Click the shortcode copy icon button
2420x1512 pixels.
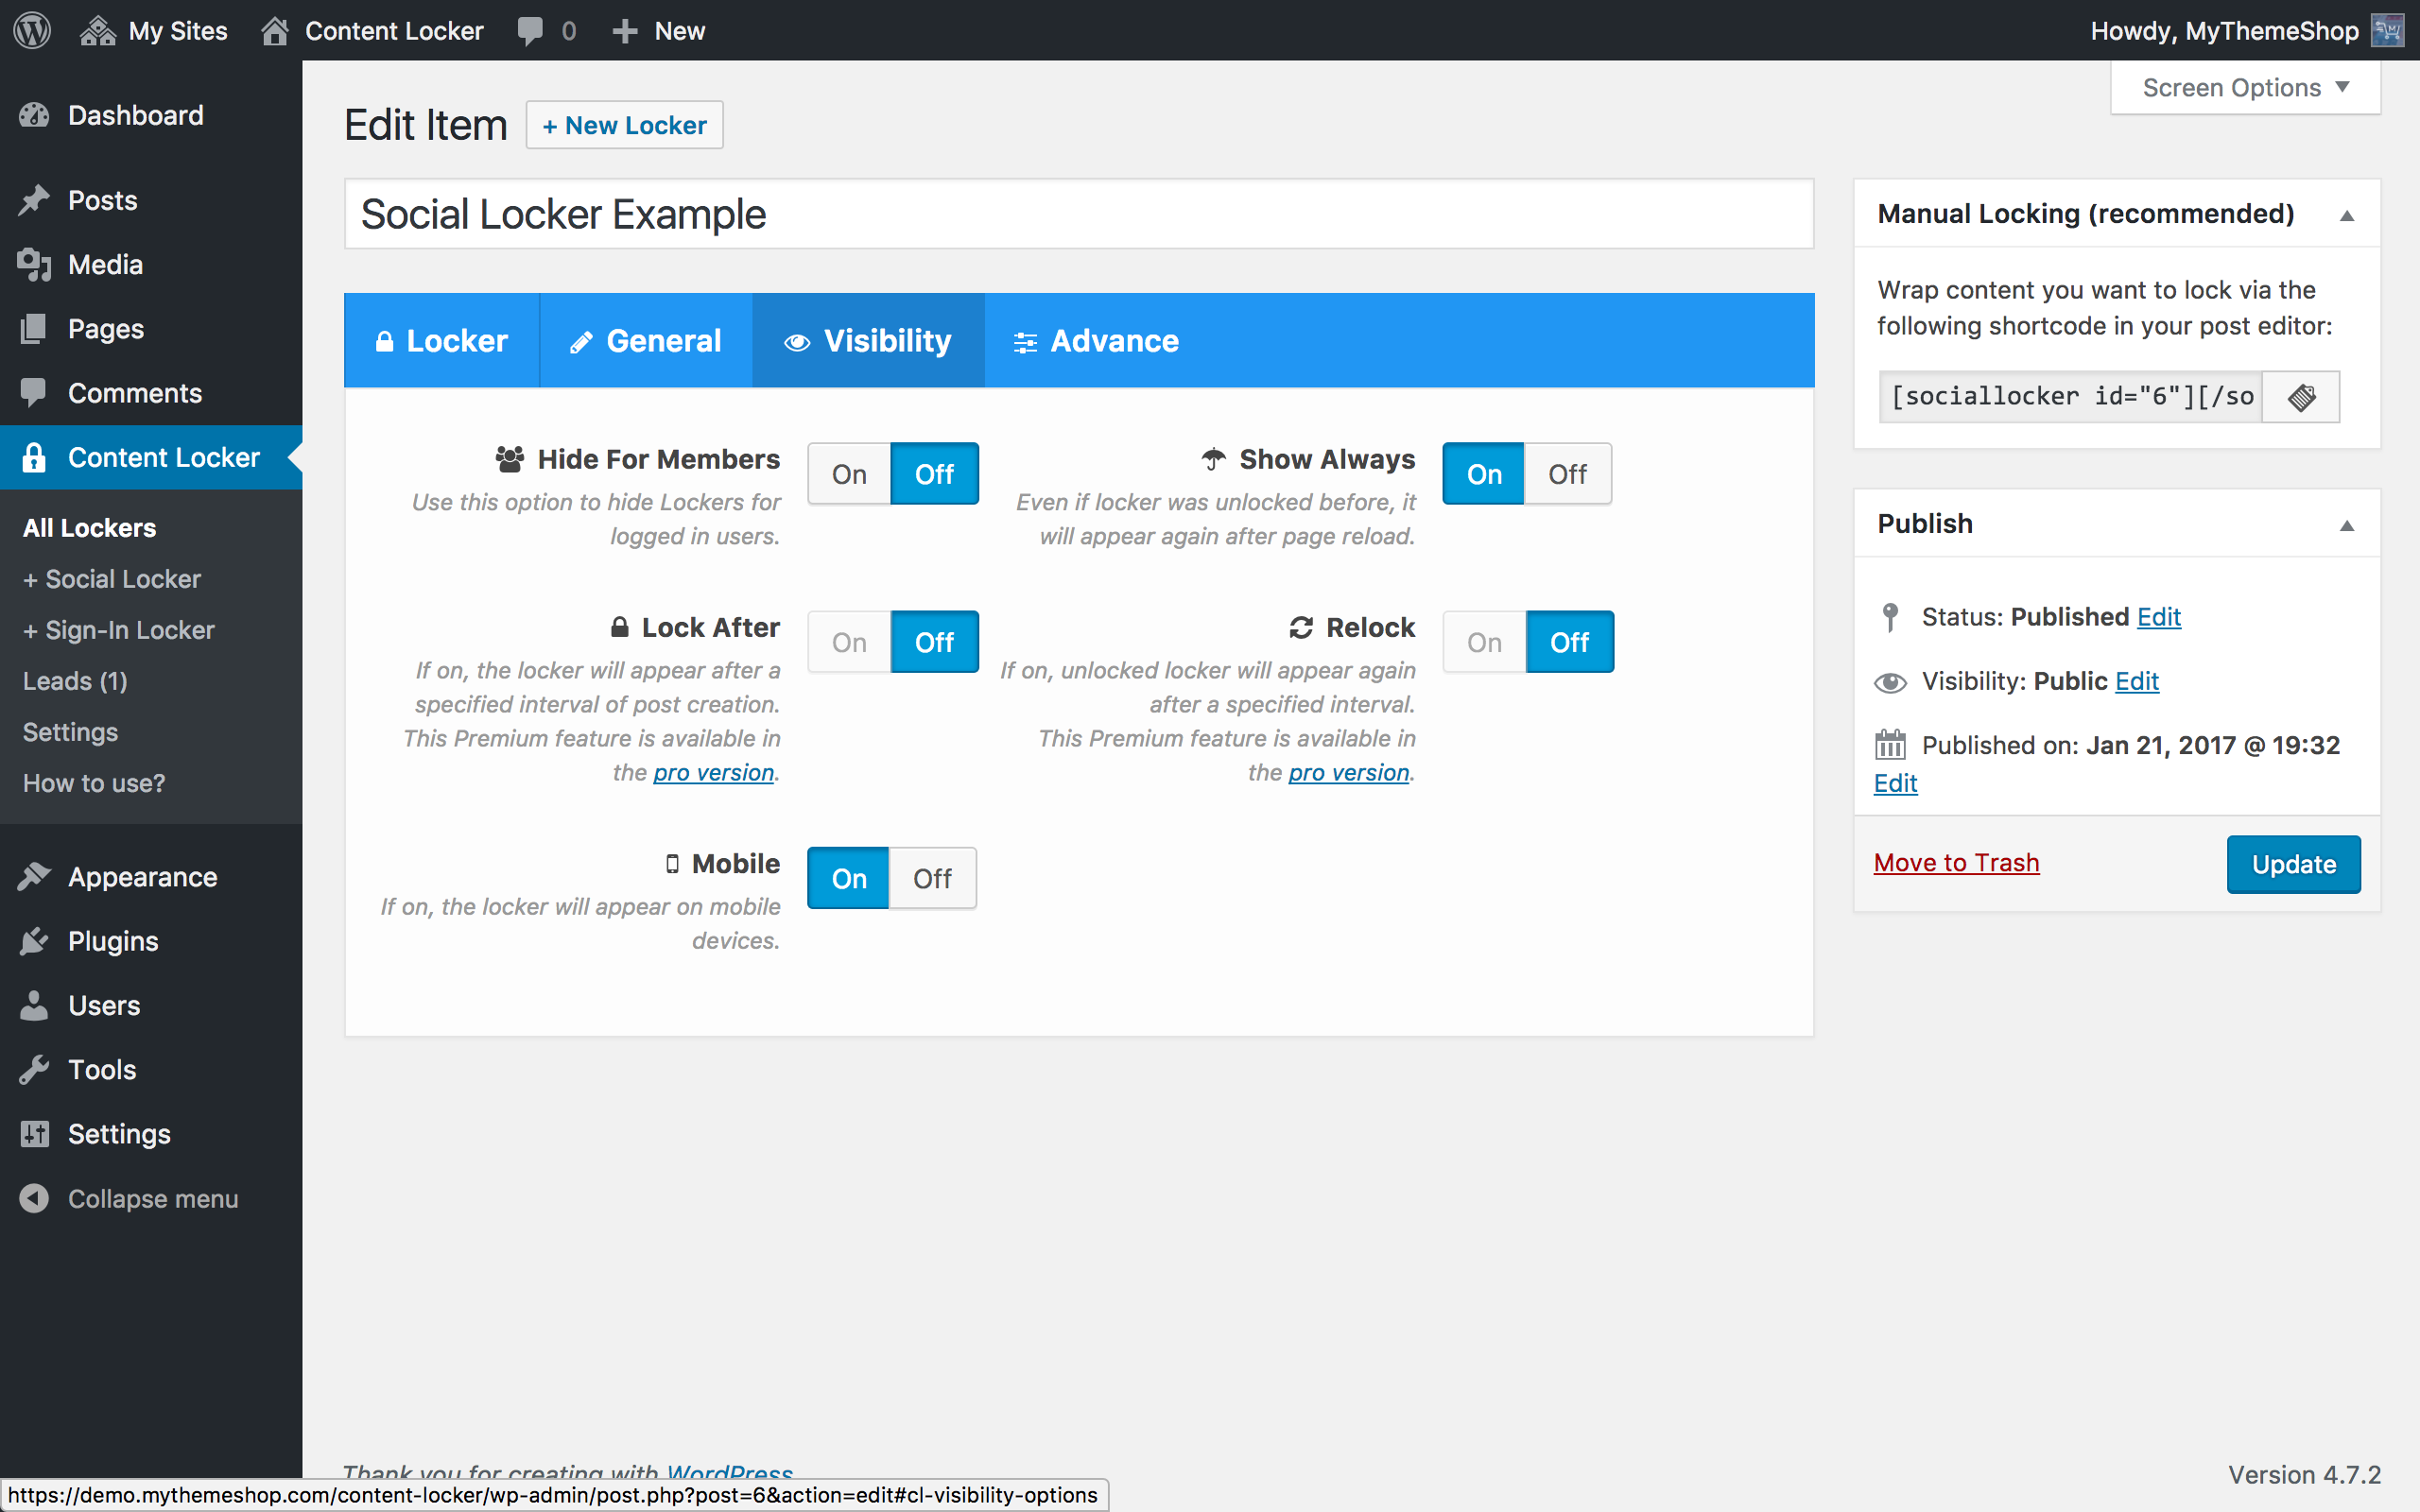click(x=2301, y=397)
